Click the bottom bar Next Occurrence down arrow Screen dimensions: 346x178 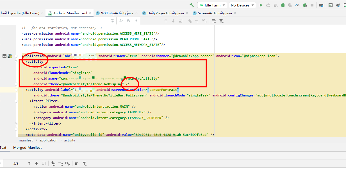37,163
